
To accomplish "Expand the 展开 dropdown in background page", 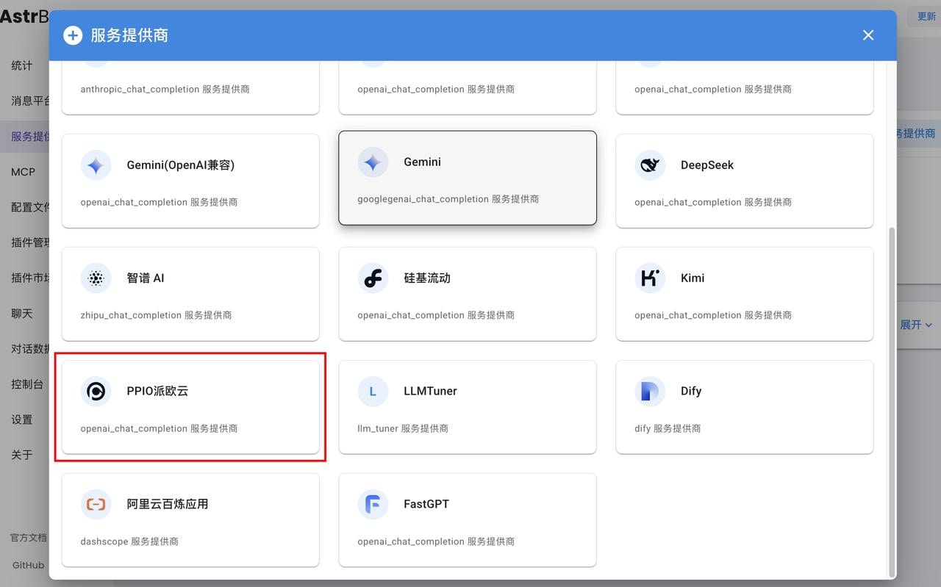I will click(x=916, y=325).
